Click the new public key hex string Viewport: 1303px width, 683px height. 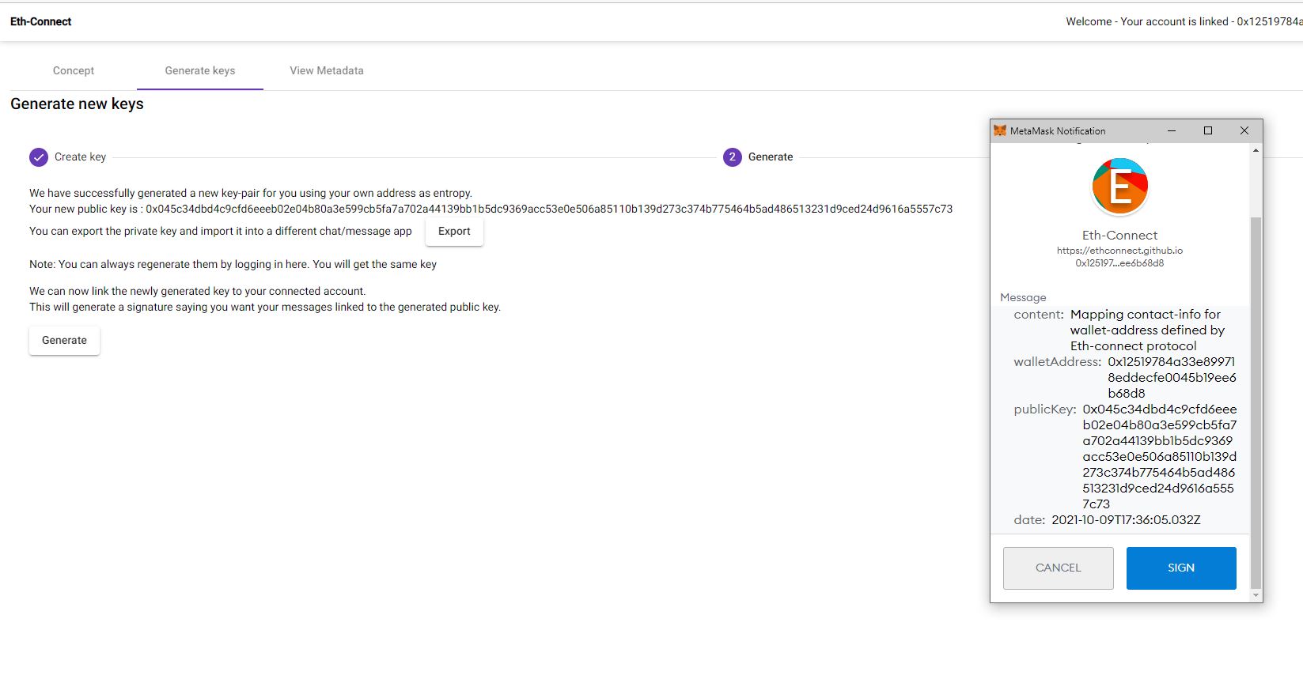pyautogui.click(x=549, y=209)
